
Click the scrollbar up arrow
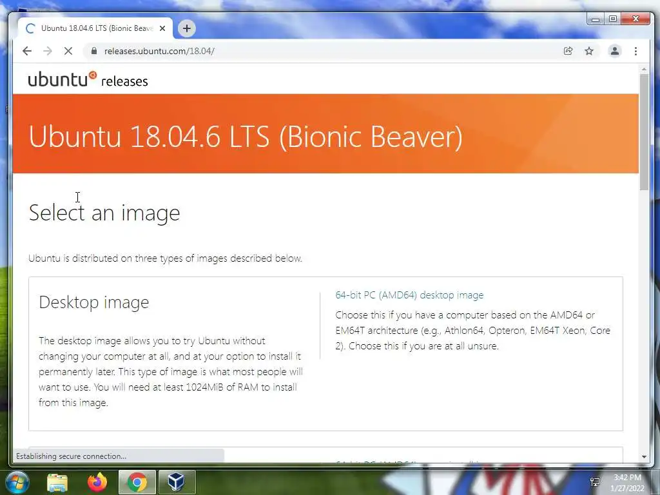[644, 69]
